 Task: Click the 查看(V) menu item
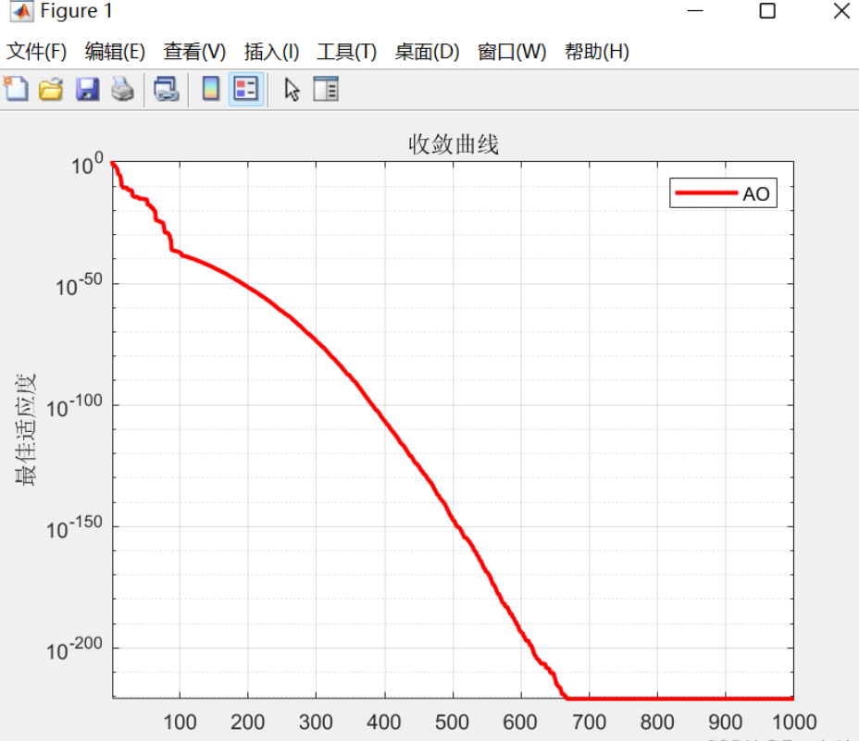[194, 52]
